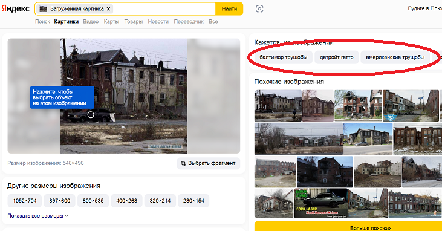The height and width of the screenshot is (231, 442).
Task: Choose the 400×268 image size
Action: click(x=126, y=201)
